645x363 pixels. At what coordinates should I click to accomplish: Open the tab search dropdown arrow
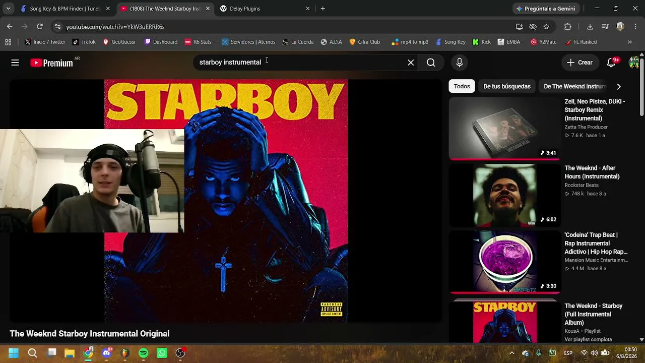click(x=8, y=9)
